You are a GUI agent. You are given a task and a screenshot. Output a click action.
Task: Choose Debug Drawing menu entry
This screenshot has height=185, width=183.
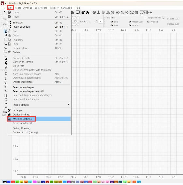pyautogui.click(x=39, y=128)
